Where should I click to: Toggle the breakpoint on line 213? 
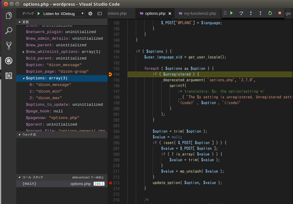pos(111,183)
